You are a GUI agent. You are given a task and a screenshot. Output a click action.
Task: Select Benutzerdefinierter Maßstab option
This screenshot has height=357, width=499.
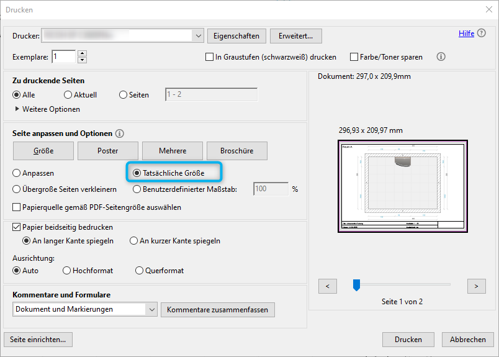pos(137,189)
